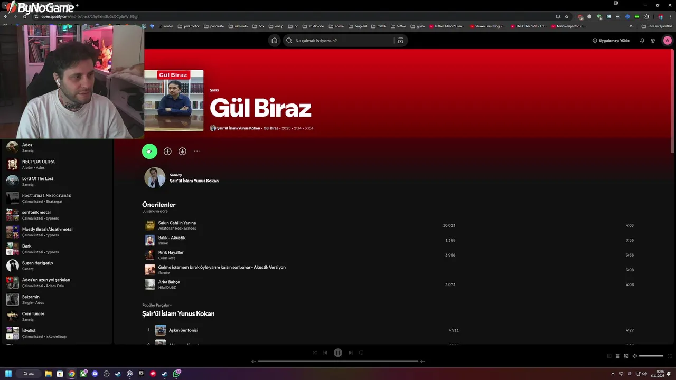The width and height of the screenshot is (676, 380).
Task: Open the 'belgesel' bookmarks folder
Action: click(x=358, y=26)
